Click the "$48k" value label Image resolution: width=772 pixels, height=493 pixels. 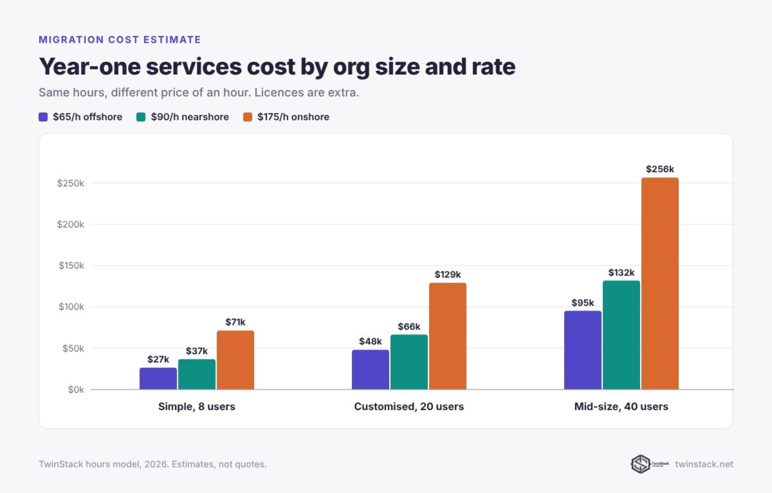[x=371, y=341]
